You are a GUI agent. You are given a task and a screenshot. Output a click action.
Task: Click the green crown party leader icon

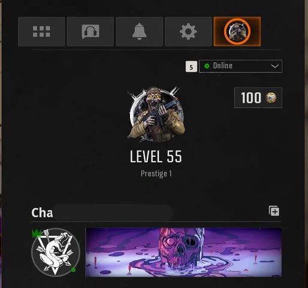click(37, 233)
